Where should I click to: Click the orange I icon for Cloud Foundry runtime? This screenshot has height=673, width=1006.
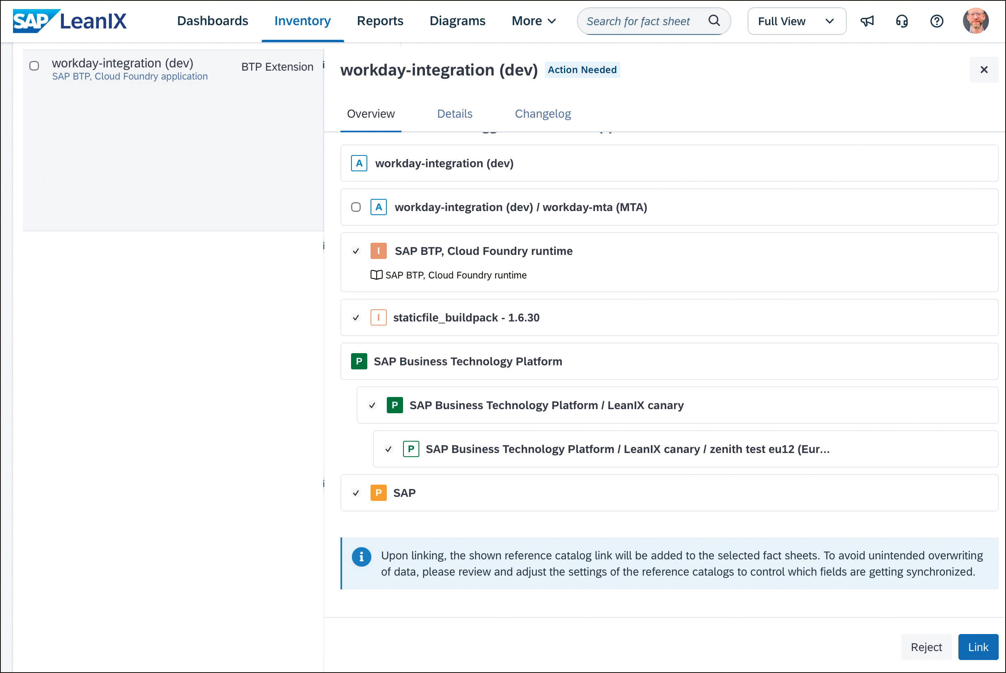[x=378, y=251]
